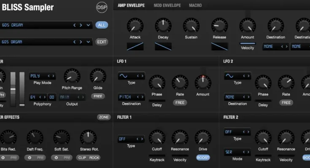Toggle the Bits Red. power button
The height and width of the screenshot is (168, 310).
[3, 158]
